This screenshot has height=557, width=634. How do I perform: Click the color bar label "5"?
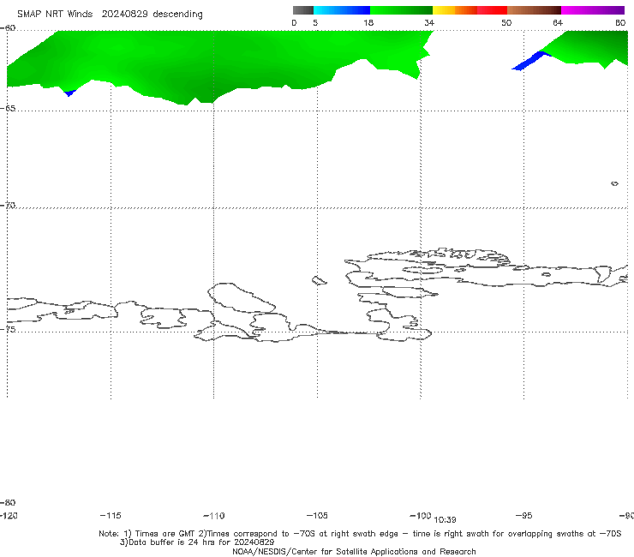315,22
